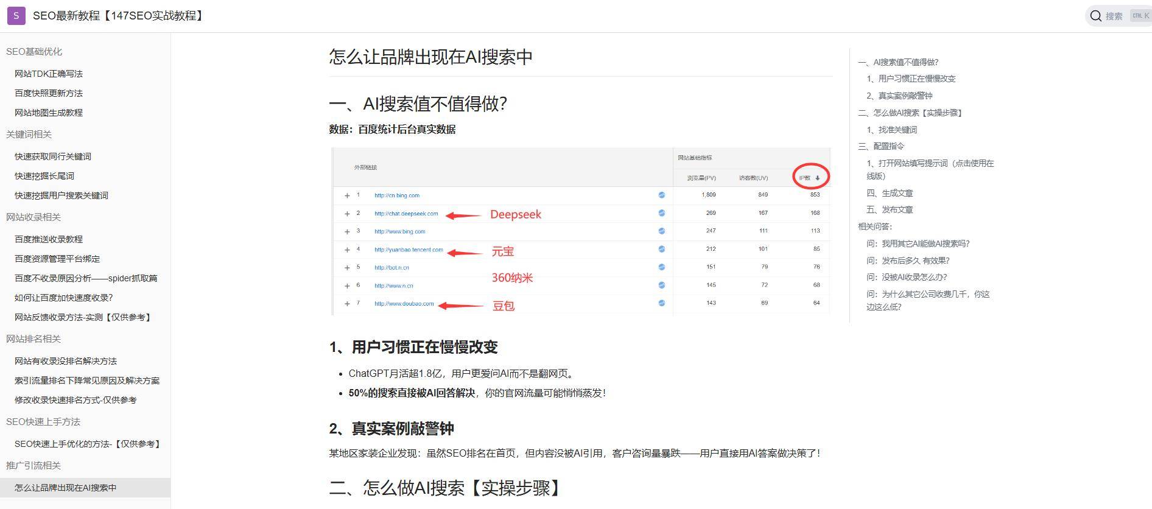Screen dimensions: 1152x509
Task: Jump to 二、怎么做AI搜索【实操步骤】 in outline
Action: pyautogui.click(x=910, y=113)
